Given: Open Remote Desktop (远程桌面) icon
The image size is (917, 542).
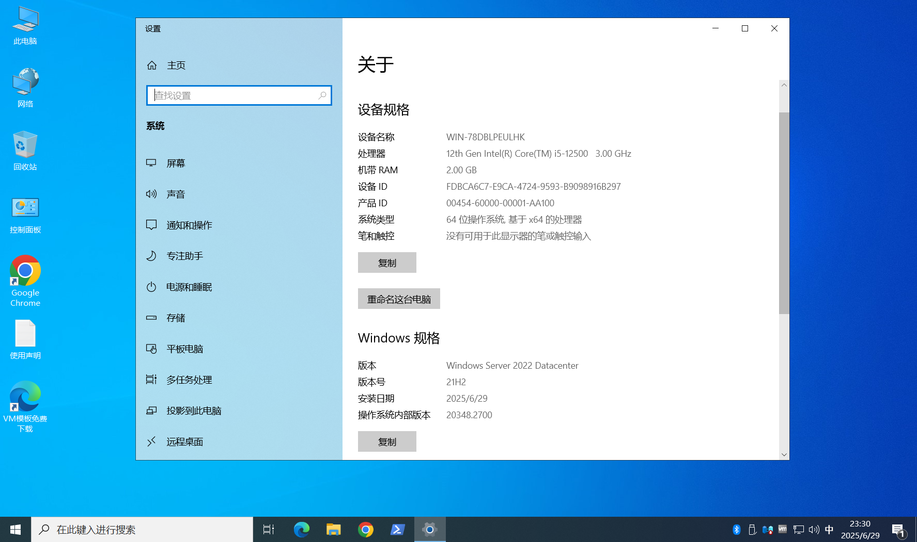Looking at the screenshot, I should 151,441.
